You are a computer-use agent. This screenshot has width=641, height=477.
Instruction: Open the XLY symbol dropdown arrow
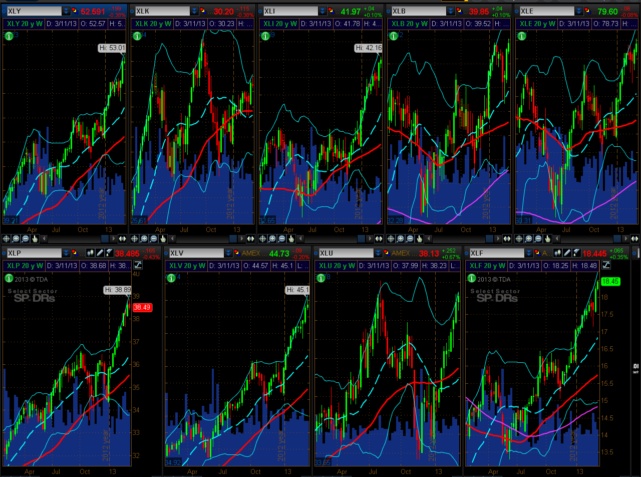coord(66,11)
